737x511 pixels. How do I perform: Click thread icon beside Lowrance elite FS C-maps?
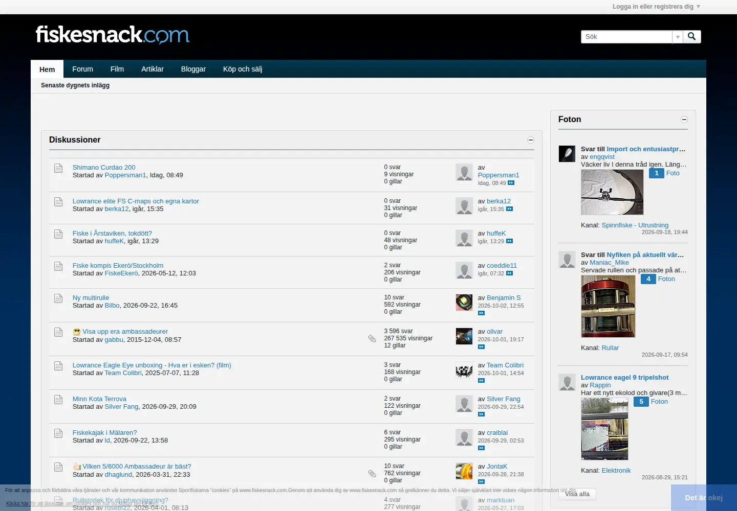tap(58, 202)
